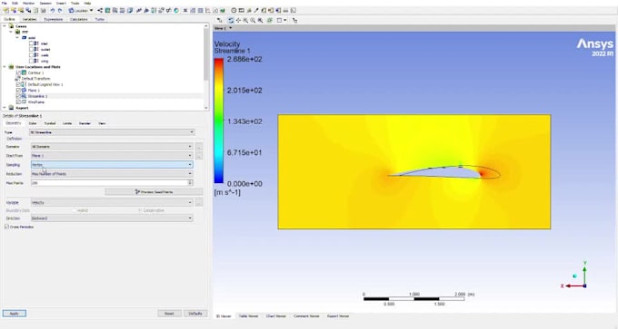Insert a Streamline from the toolbar
The width and height of the screenshot is (618, 329).
click(x=115, y=10)
